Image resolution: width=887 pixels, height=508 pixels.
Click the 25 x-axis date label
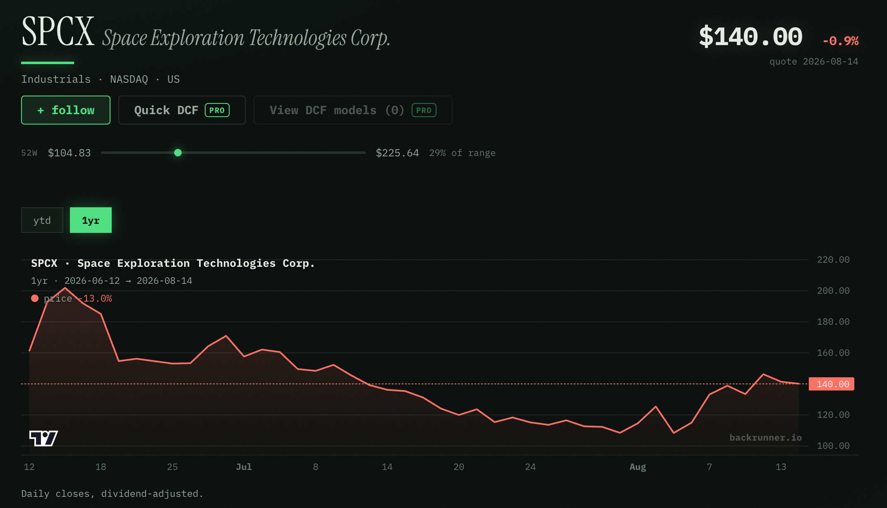(172, 467)
